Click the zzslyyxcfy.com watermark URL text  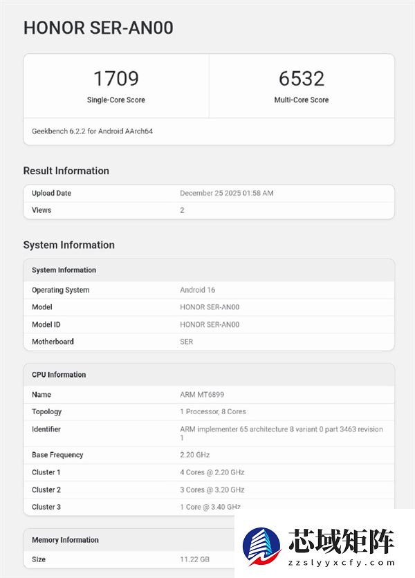point(341,563)
